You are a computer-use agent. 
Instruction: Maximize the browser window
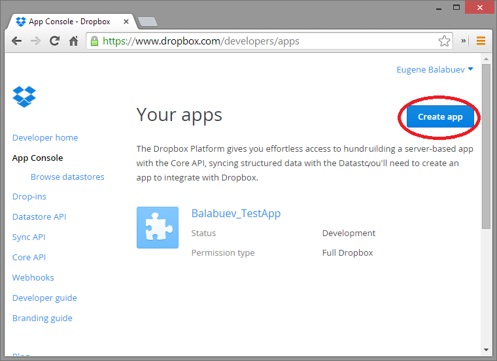(x=456, y=8)
